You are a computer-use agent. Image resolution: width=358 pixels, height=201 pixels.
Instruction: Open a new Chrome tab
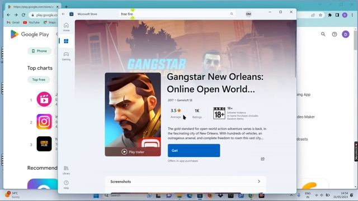66,7
